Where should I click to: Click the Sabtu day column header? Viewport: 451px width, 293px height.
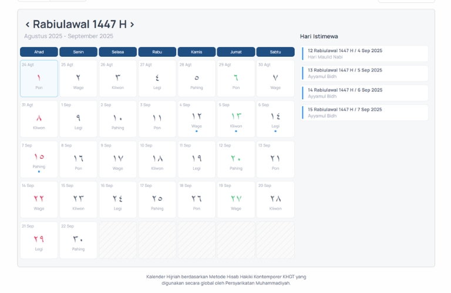coord(275,52)
